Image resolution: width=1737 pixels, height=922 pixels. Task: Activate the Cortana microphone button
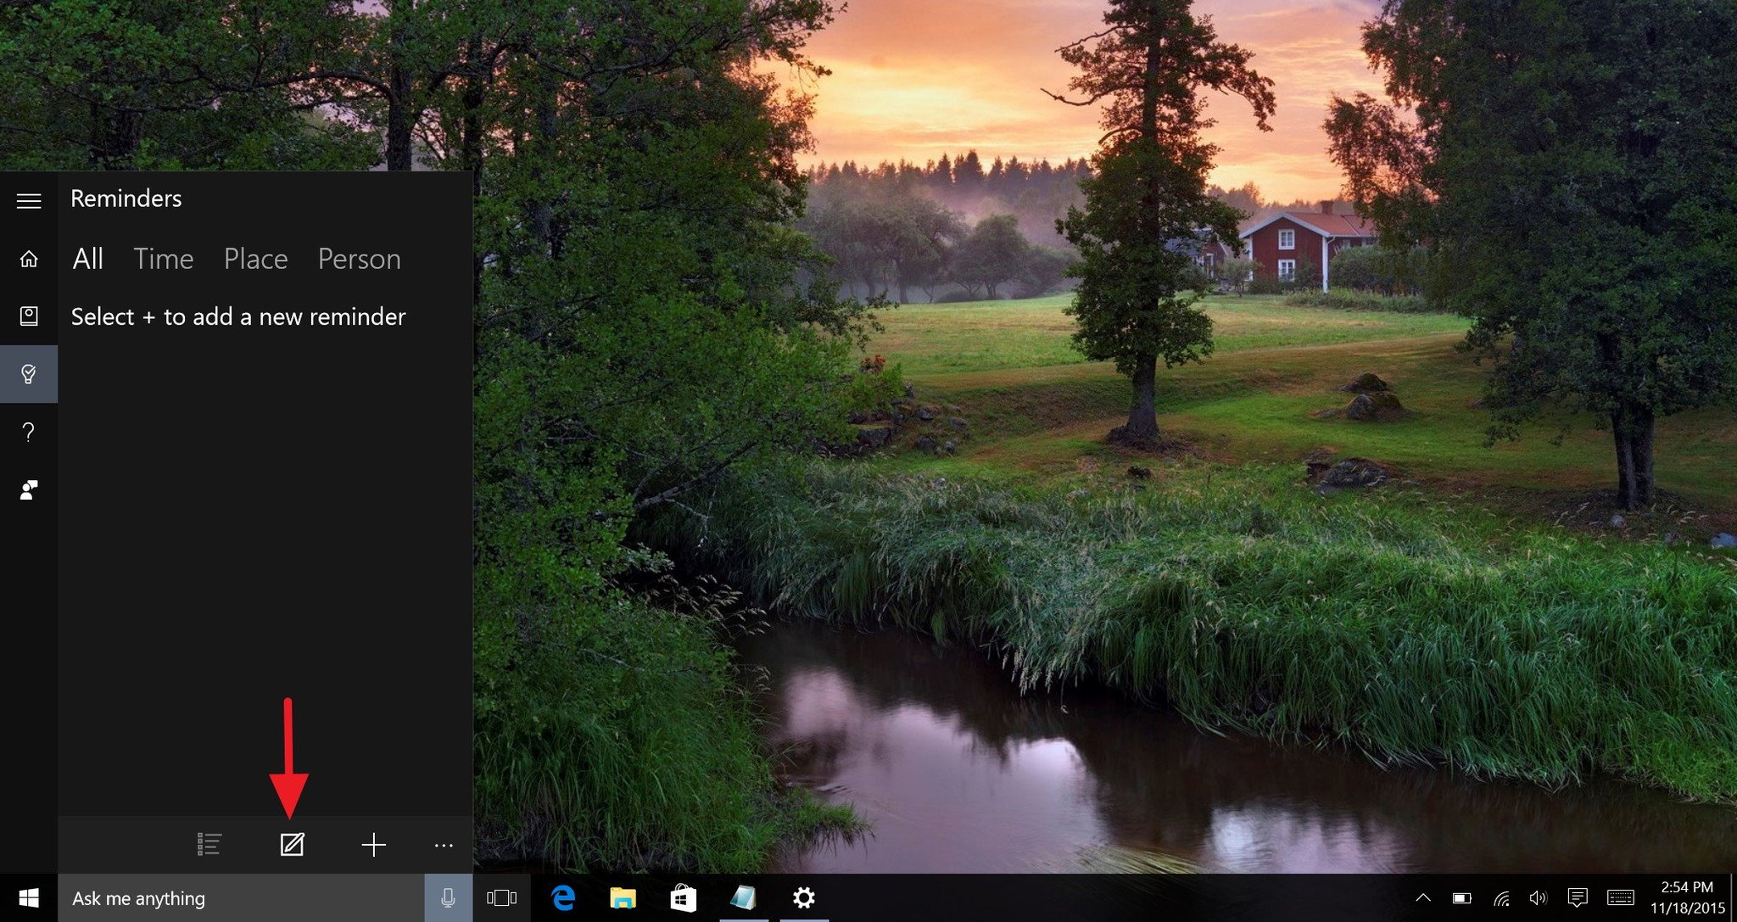tap(448, 898)
